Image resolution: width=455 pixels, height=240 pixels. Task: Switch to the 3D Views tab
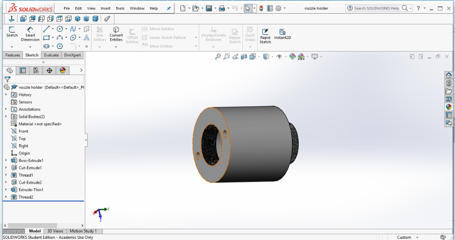pos(55,231)
